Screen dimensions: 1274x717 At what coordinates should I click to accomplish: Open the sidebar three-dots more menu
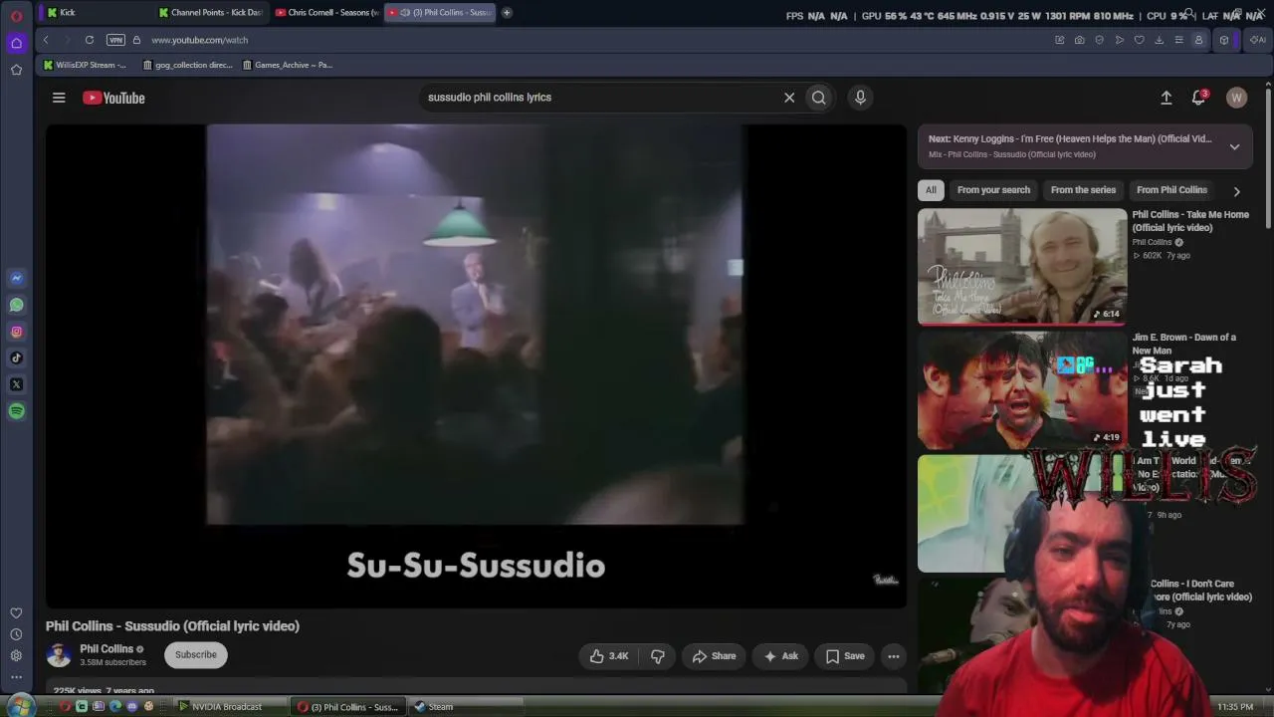(x=16, y=677)
